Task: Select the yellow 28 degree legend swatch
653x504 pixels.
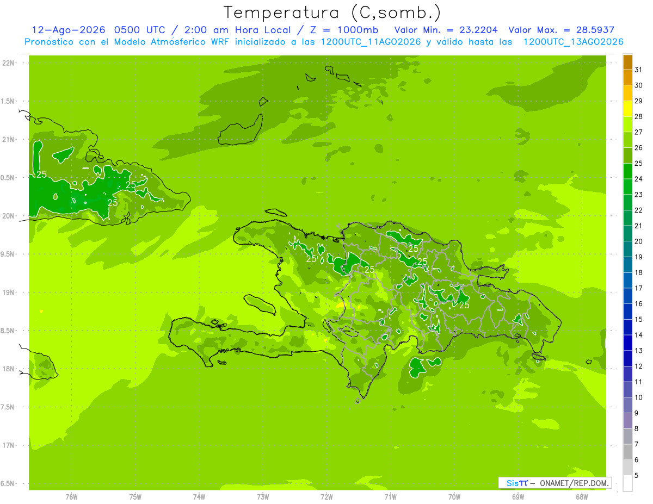Action: coord(627,109)
